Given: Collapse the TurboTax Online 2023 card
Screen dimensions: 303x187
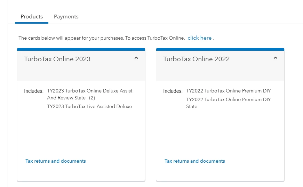Looking at the screenshot, I should (x=136, y=58).
